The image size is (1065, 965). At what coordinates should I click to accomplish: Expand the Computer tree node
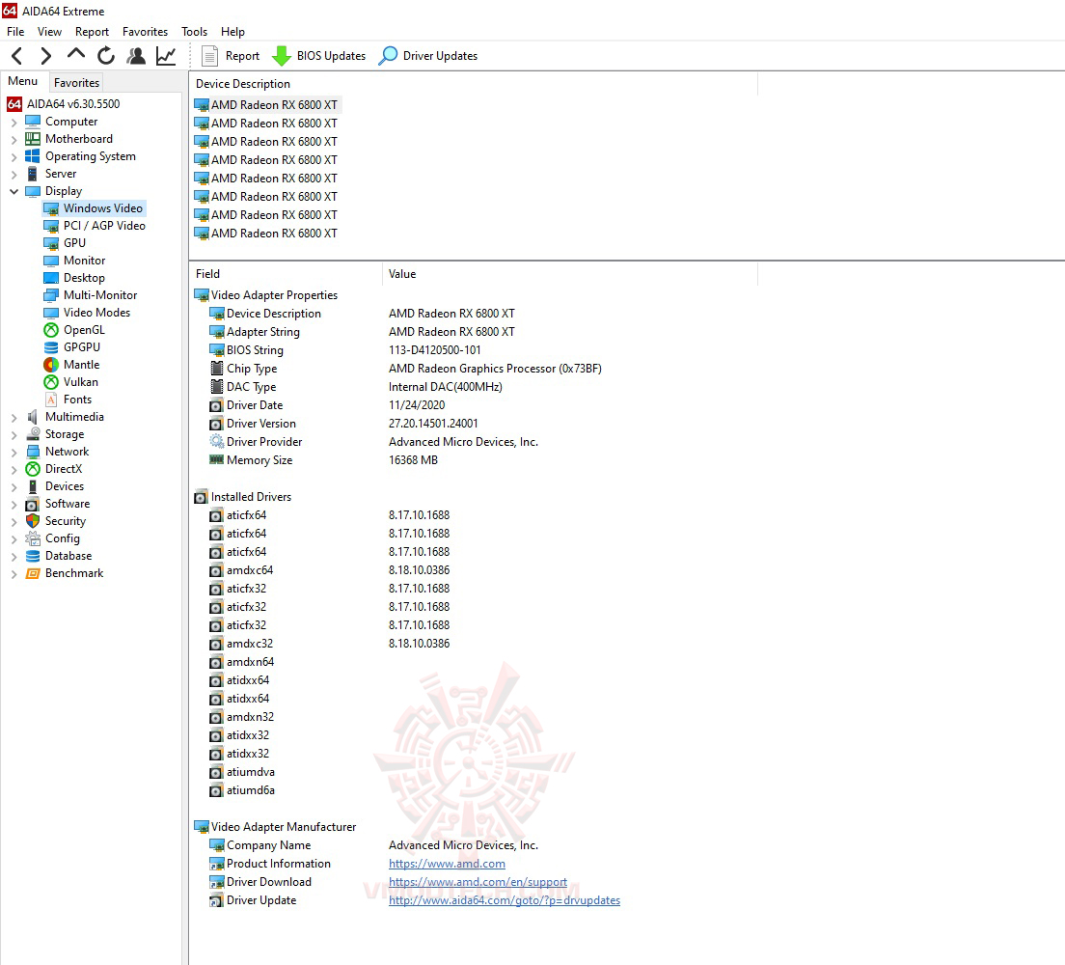pyautogui.click(x=14, y=123)
